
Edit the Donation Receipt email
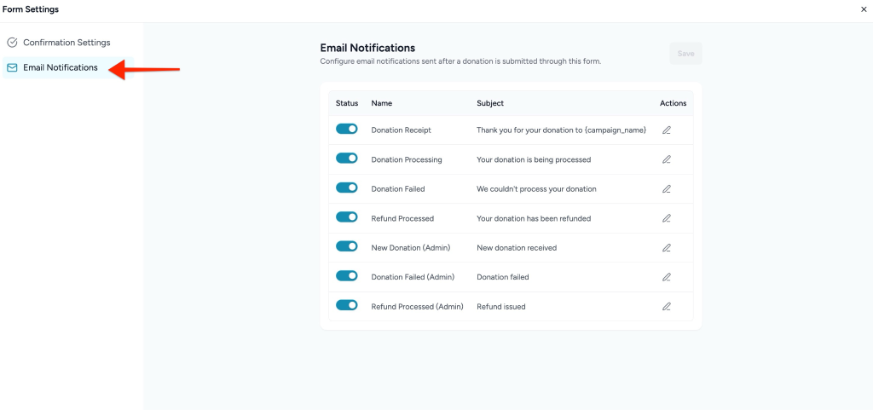point(667,130)
